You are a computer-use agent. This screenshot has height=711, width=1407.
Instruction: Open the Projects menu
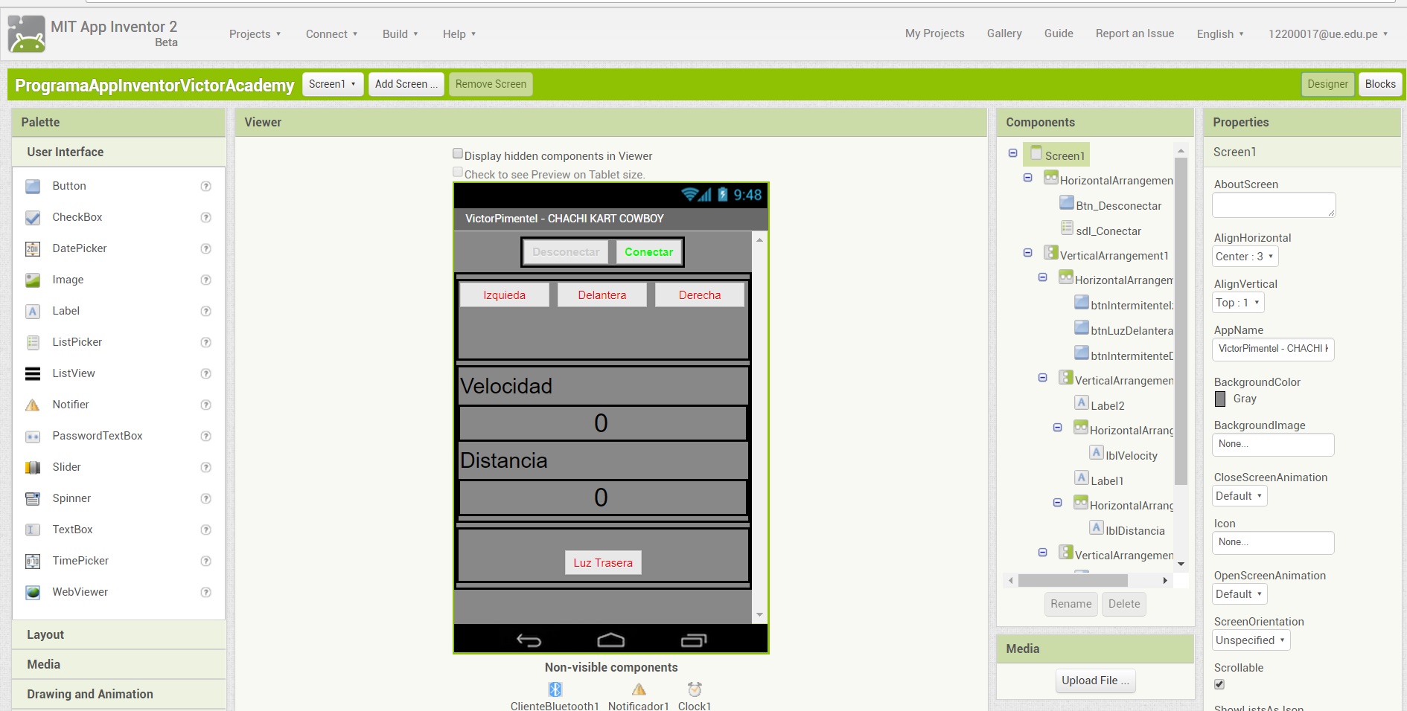(x=255, y=34)
